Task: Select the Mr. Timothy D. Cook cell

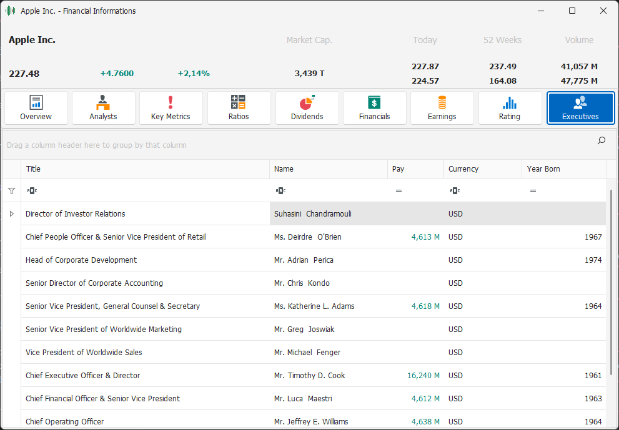Action: [329, 375]
